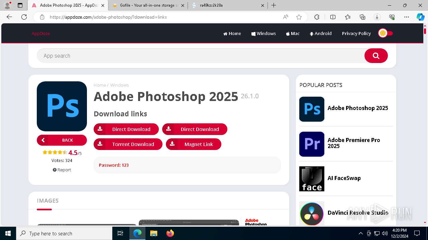
Task: Click Photoshop Ps app logo
Action: tap(62, 106)
